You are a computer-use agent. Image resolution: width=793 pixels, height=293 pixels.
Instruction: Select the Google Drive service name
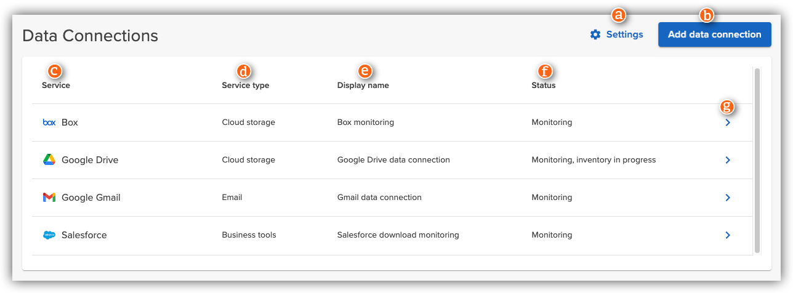pyautogui.click(x=90, y=160)
